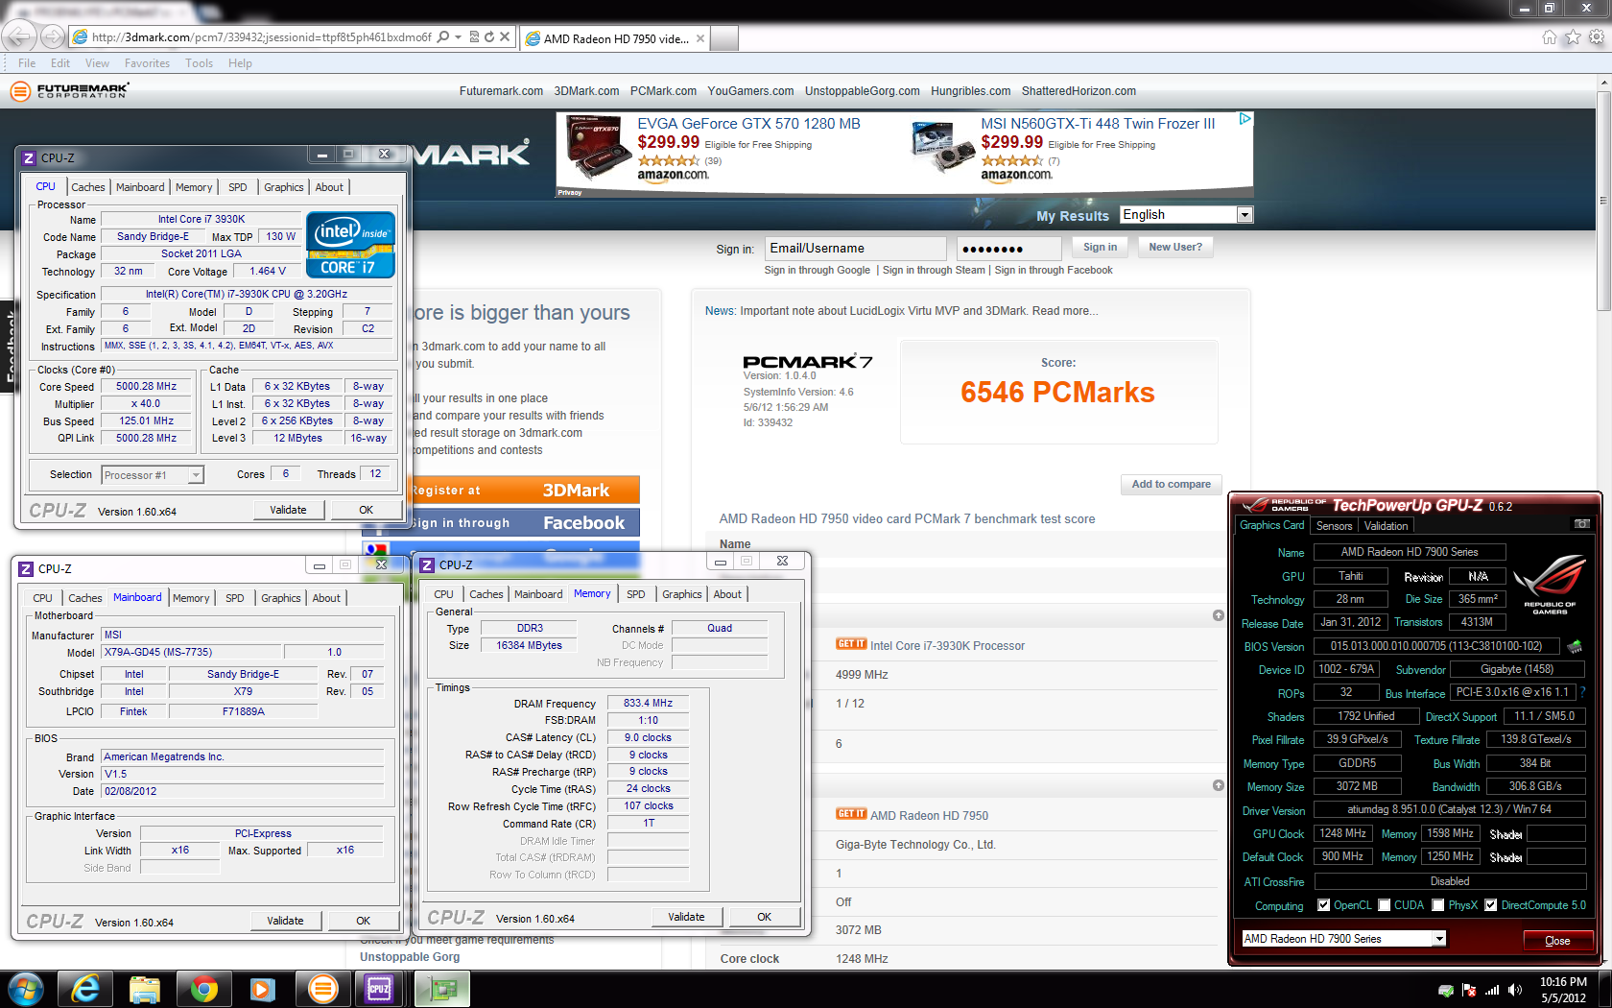Screen dimensions: 1612x1008
Task: Click the Email/Username input field
Action: click(x=856, y=249)
